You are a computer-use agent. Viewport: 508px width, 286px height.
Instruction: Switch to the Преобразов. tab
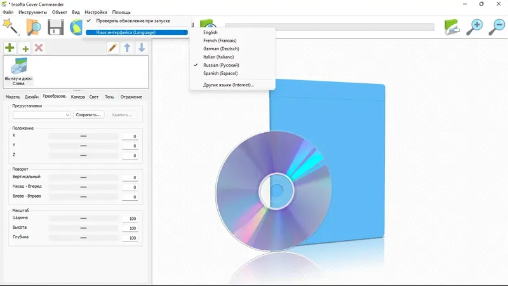click(x=55, y=97)
